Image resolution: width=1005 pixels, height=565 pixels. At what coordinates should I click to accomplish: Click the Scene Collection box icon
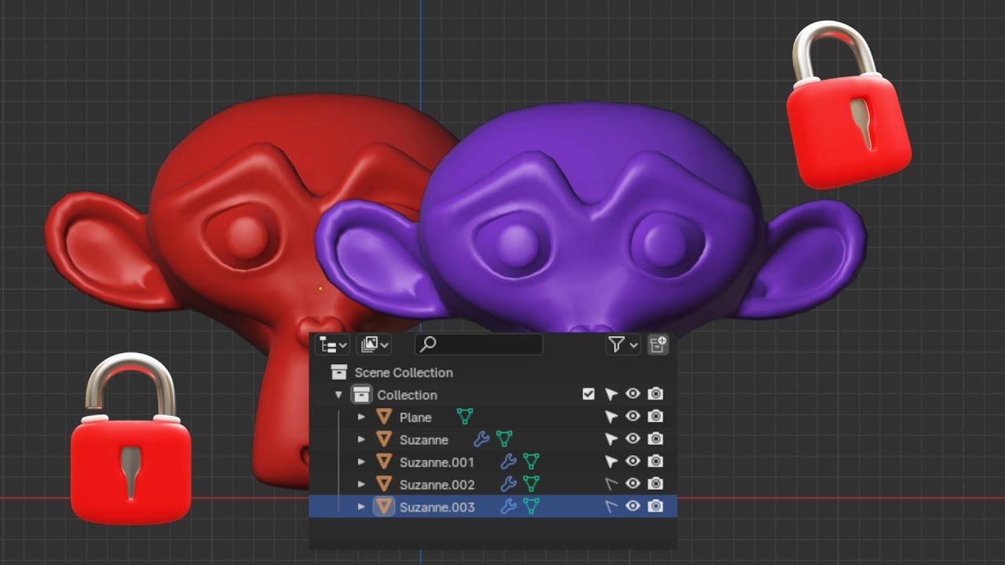tap(340, 373)
